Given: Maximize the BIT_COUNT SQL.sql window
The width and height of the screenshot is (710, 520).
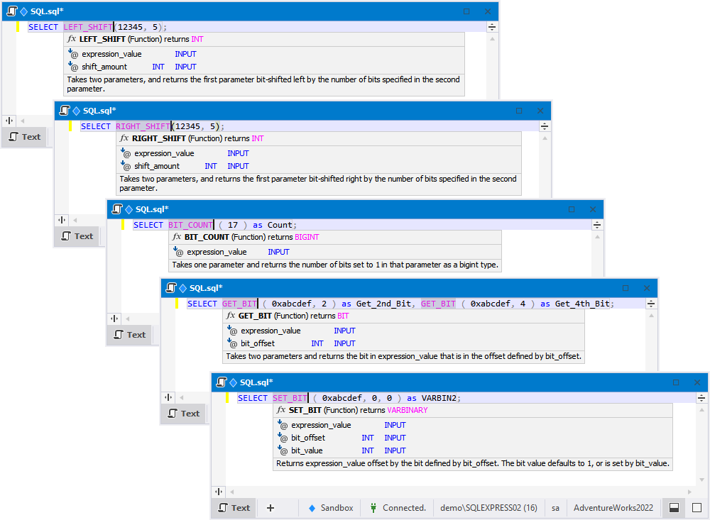Looking at the screenshot, I should point(572,209).
